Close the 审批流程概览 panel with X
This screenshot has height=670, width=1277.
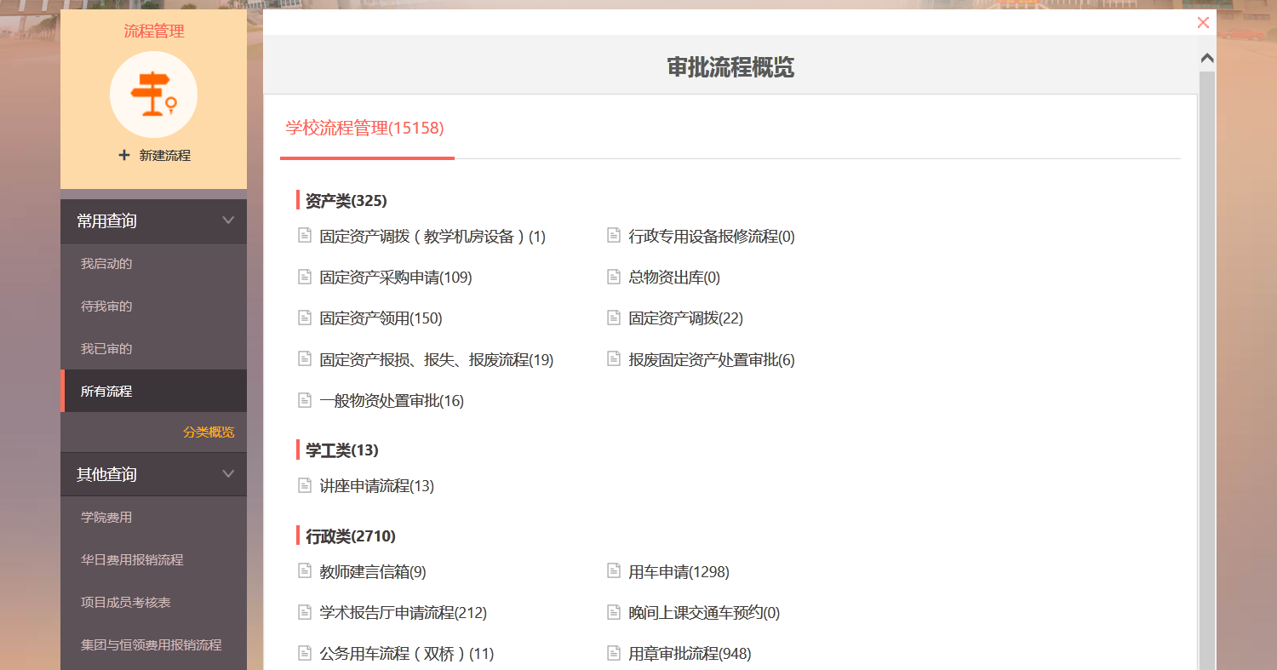1203,23
